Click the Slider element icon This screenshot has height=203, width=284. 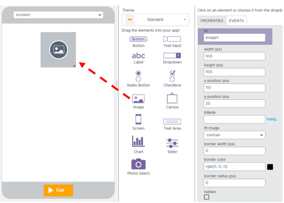(x=172, y=143)
